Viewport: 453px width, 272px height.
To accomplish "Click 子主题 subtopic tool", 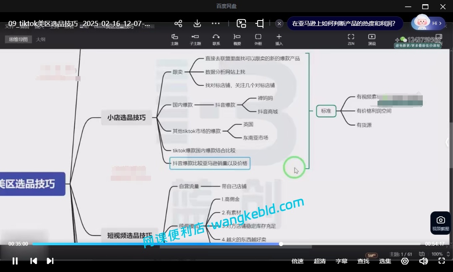I will coord(195,39).
